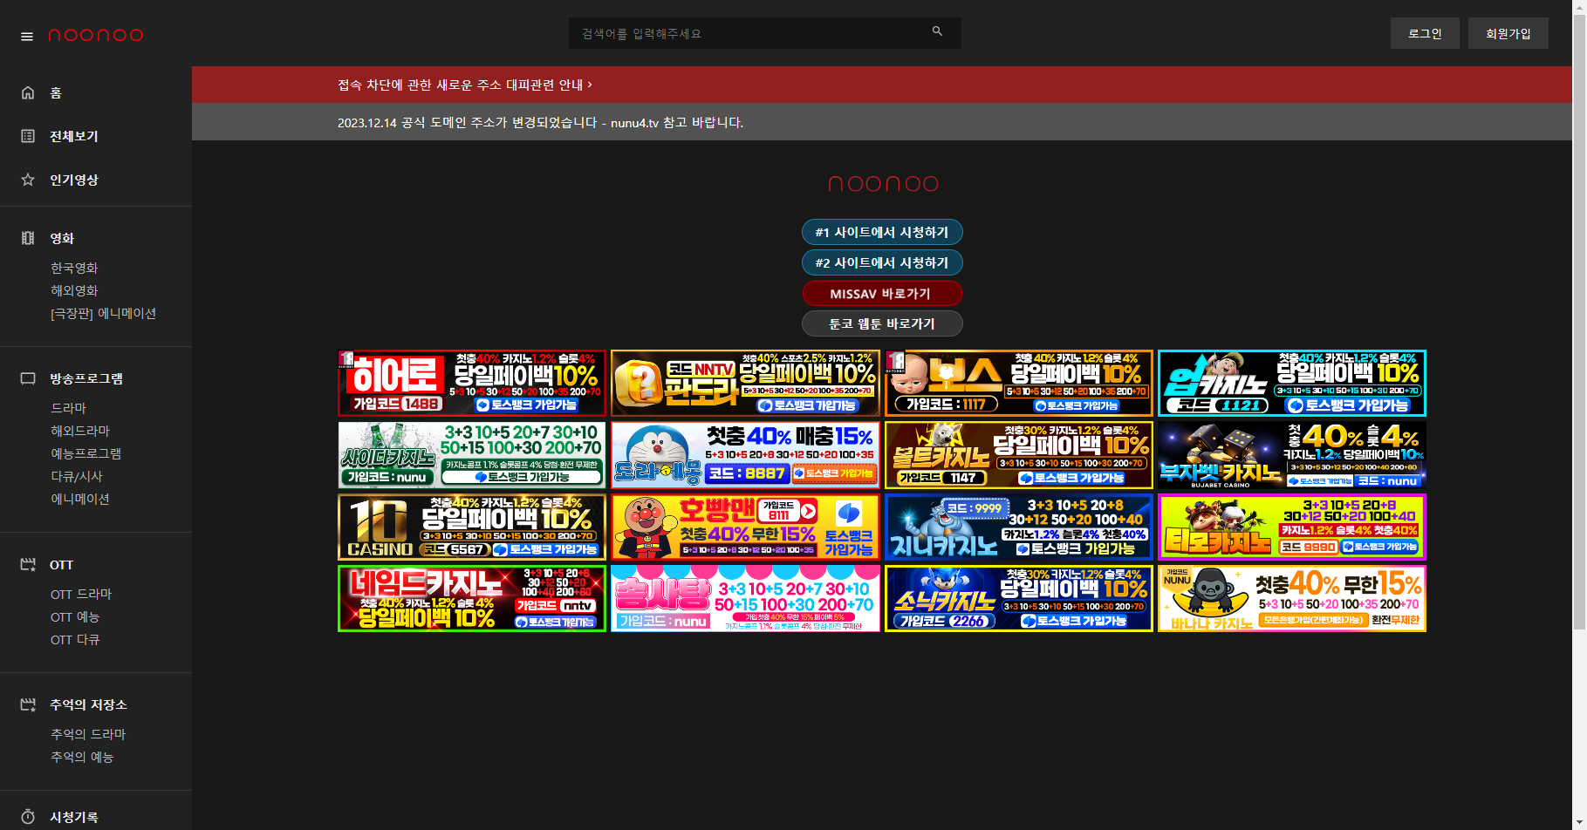Click the OTT clapper icon

tap(28, 565)
